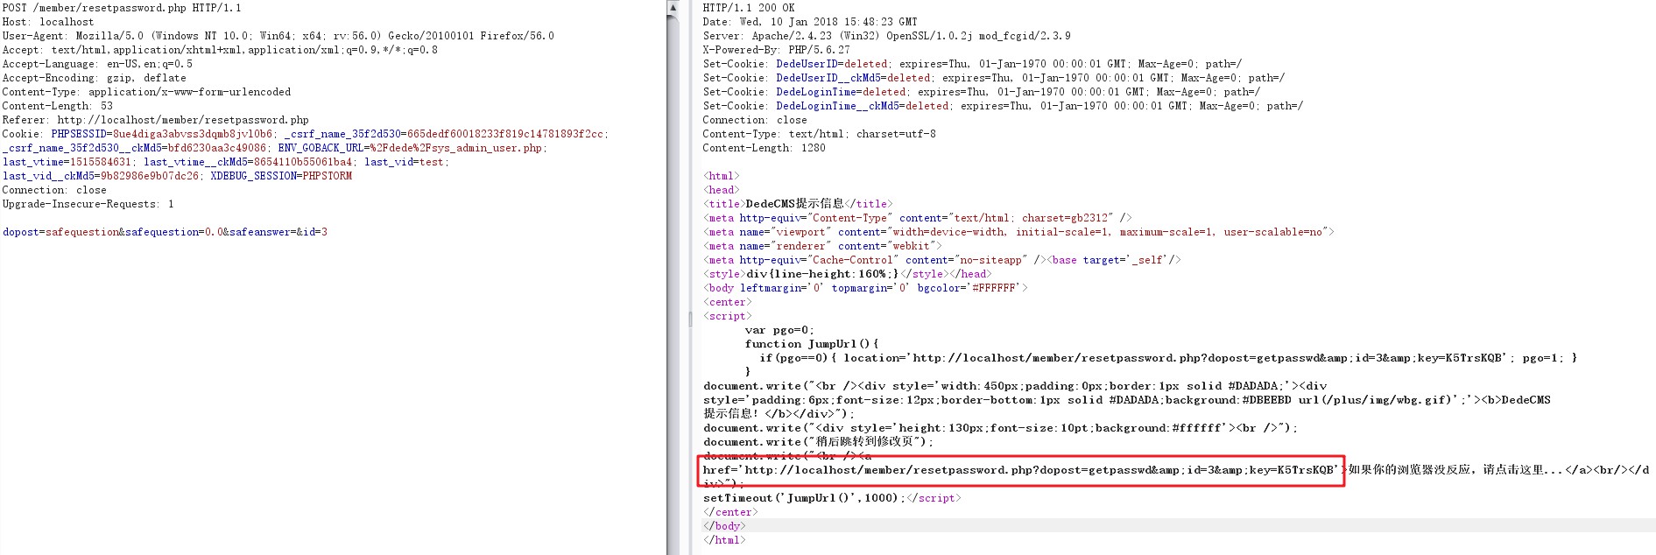Click the 'HTTP/1.1 200 OK' status line
The height and width of the screenshot is (555, 1656).
point(749,8)
